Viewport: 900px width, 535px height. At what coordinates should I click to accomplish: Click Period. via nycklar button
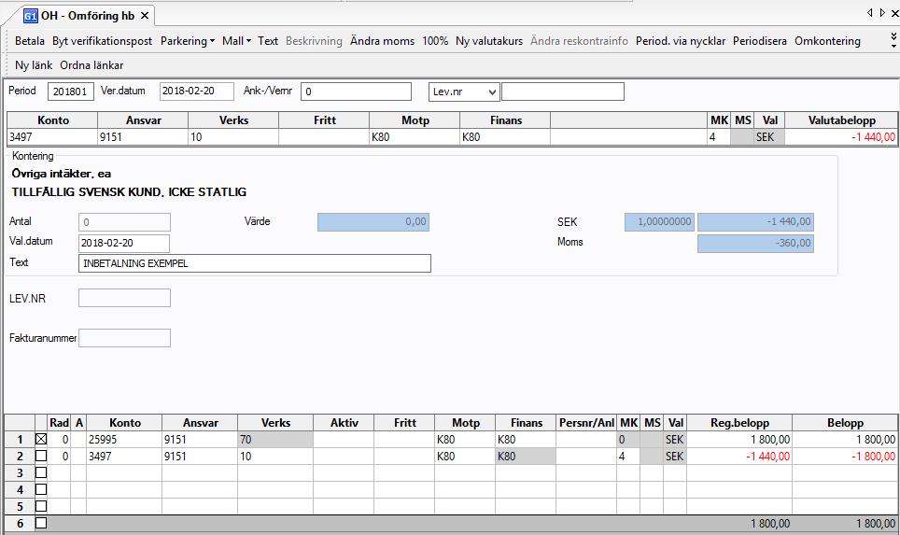(x=681, y=41)
